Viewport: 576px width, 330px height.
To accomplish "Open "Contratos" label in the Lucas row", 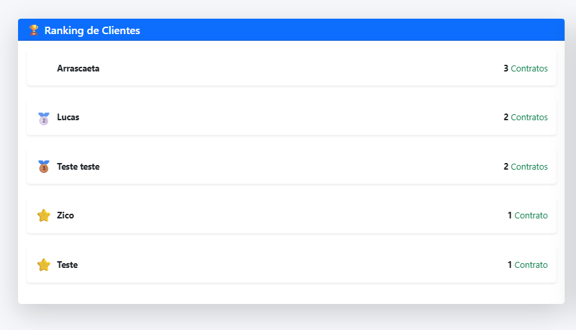I will click(529, 118).
